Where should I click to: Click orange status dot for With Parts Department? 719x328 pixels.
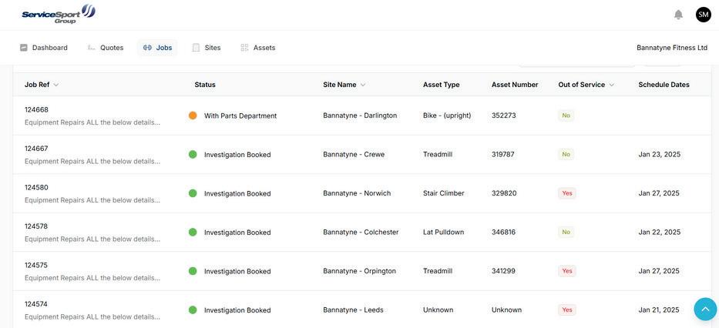(x=193, y=115)
